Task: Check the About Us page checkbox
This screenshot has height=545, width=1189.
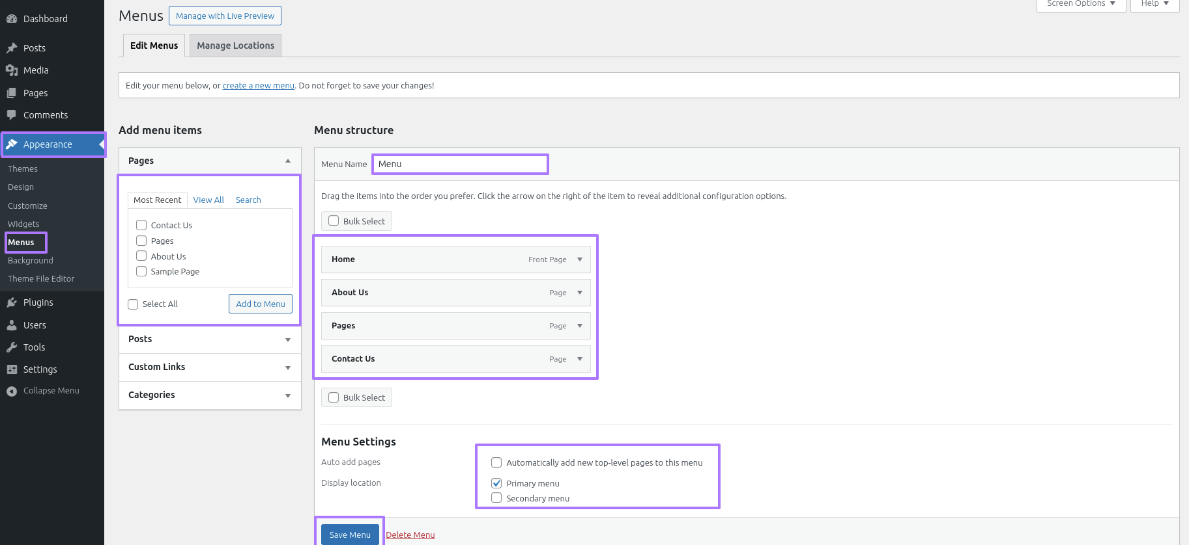Action: [x=141, y=256]
